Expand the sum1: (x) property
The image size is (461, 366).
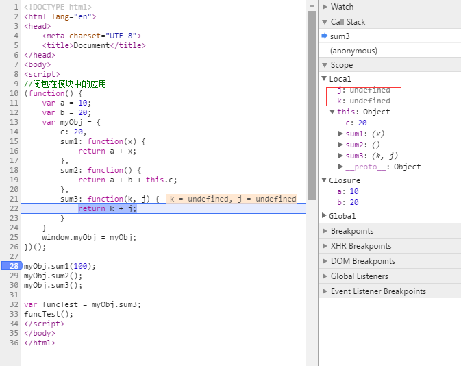340,134
